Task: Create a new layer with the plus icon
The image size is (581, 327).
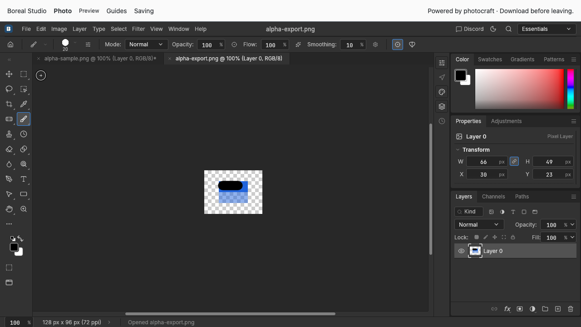Action: coord(558,309)
